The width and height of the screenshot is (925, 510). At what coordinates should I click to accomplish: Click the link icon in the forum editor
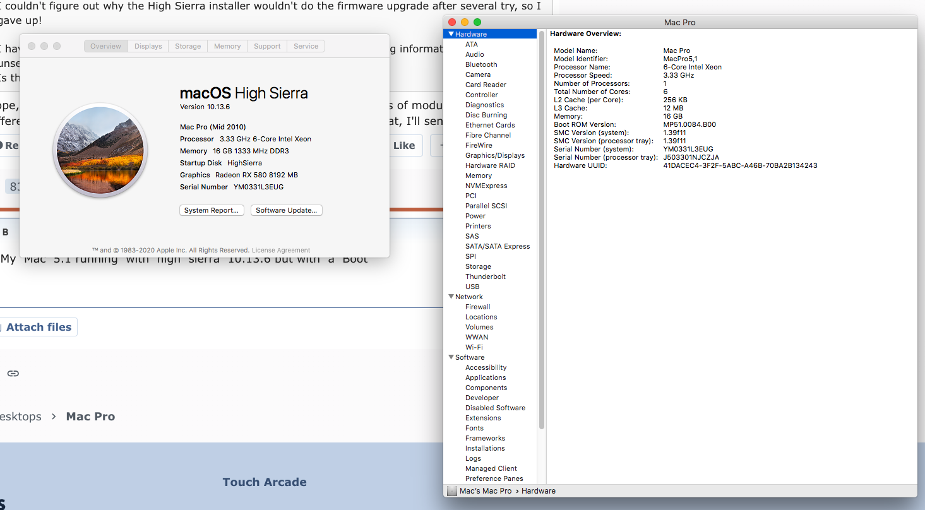coord(13,373)
